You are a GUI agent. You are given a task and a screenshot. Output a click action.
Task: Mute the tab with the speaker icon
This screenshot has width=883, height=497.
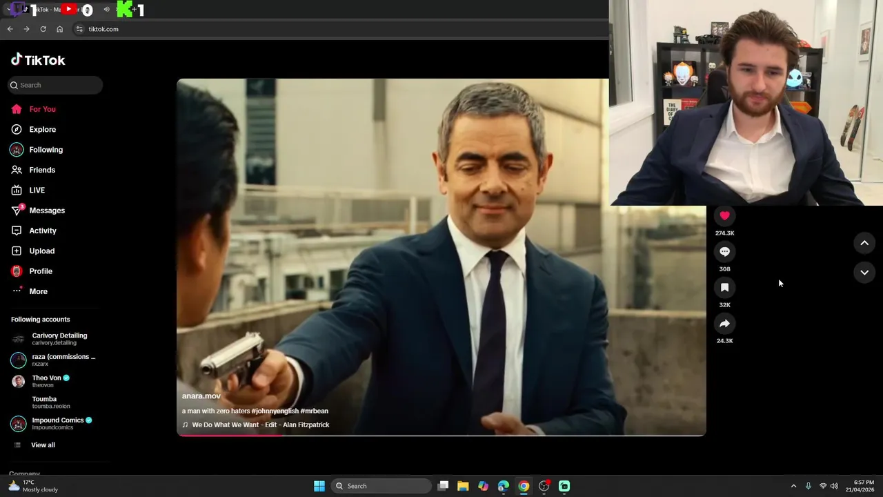(x=106, y=10)
